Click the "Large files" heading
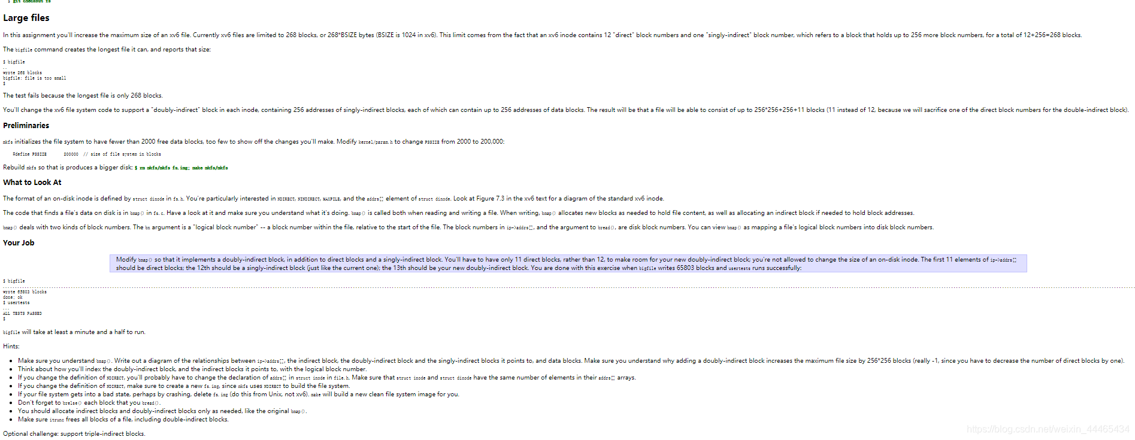Viewport: 1135px width, 440px height. coord(26,18)
